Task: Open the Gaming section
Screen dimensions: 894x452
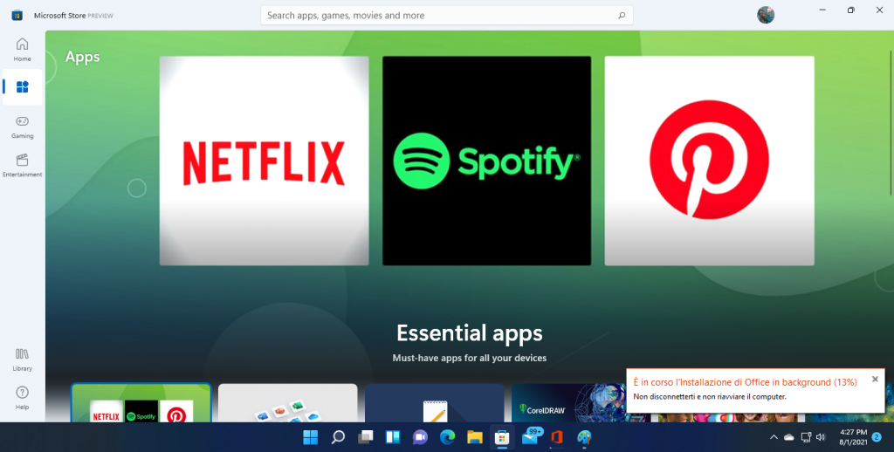Action: (22, 127)
